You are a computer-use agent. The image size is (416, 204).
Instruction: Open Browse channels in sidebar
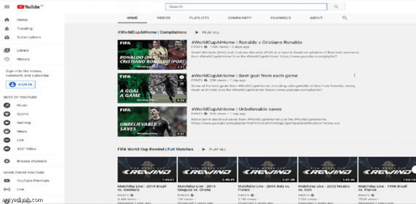pos(32,161)
